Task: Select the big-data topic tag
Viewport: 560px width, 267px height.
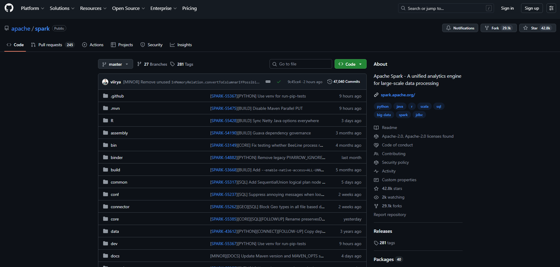Action: point(384,115)
